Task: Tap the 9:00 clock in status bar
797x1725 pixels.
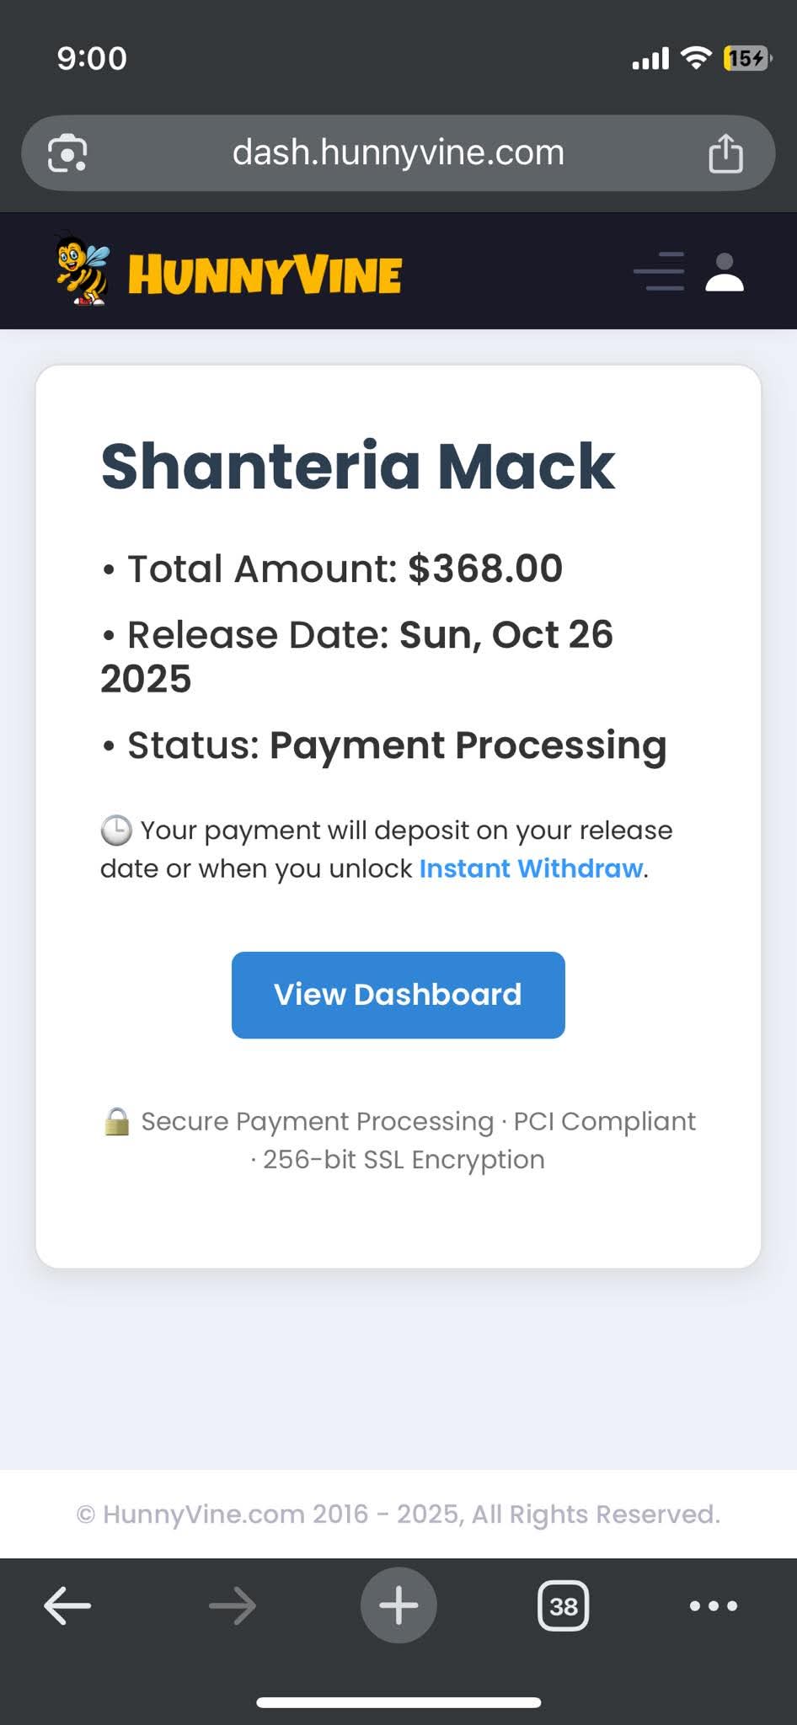Action: (x=92, y=58)
